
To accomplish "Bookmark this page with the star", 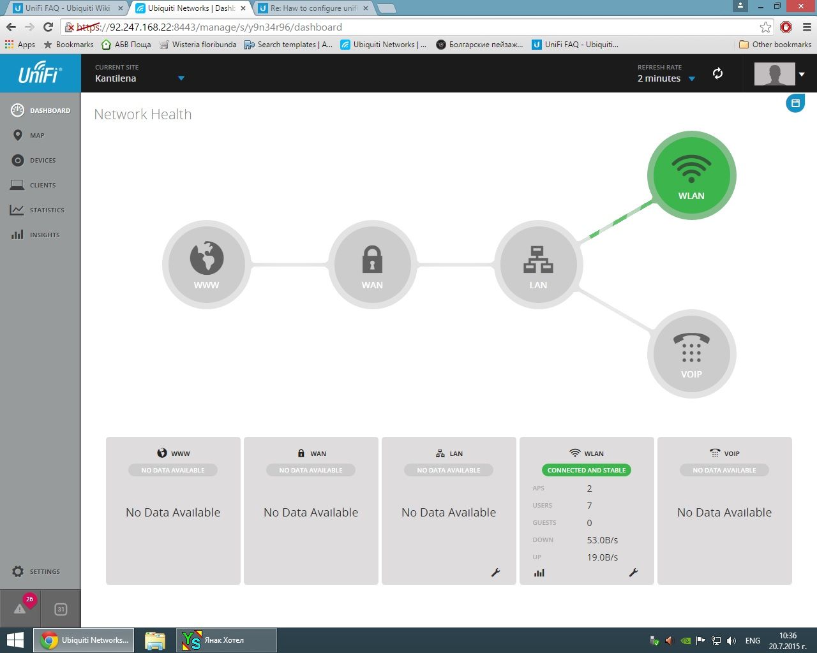I will coord(765,27).
